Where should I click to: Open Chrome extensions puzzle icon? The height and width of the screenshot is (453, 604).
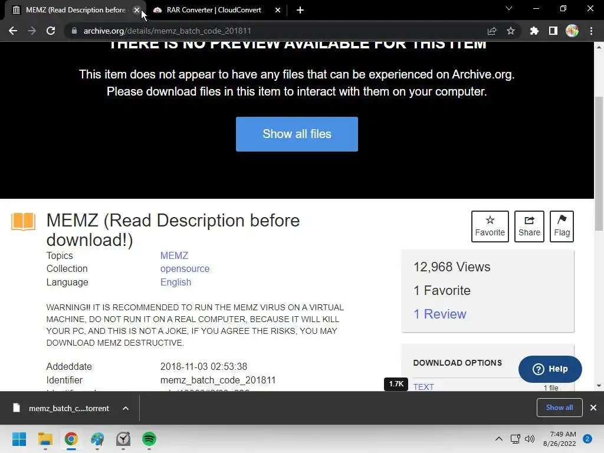pyautogui.click(x=534, y=31)
